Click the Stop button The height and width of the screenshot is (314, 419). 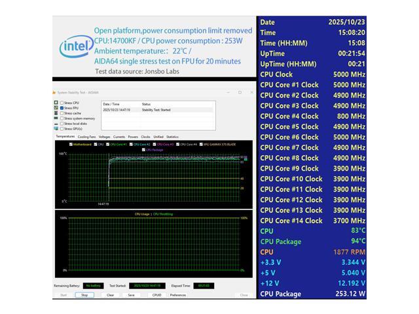84,295
